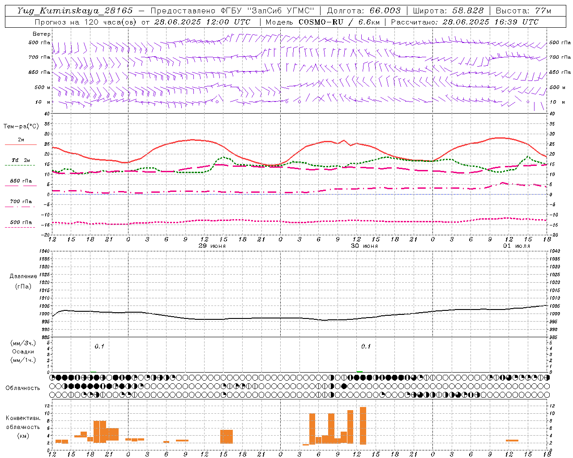
Task: Click the Ветер panel label
Action: click(42, 34)
